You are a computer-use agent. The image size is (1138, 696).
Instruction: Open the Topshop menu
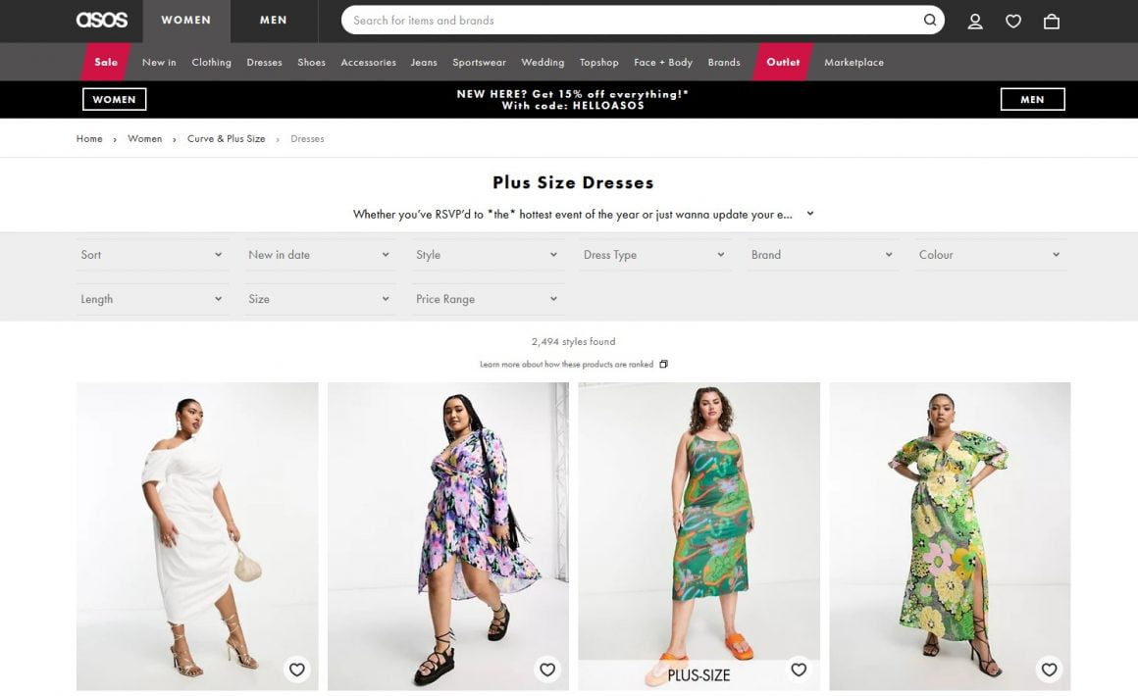[x=598, y=63]
